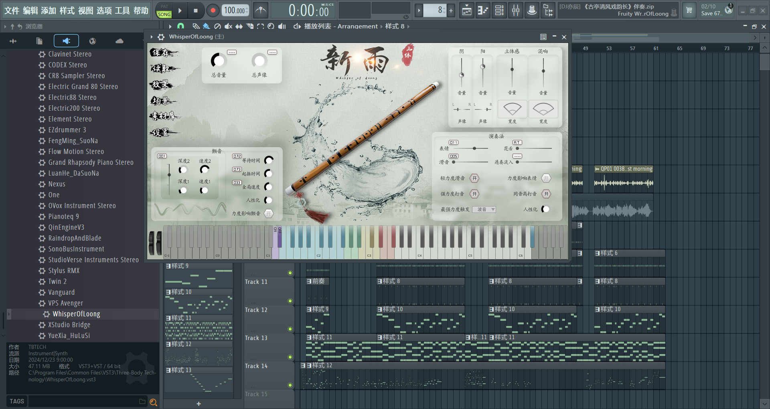Click the tempo field showing 100.000
Viewport: 770px width, 409px height.
[235, 10]
